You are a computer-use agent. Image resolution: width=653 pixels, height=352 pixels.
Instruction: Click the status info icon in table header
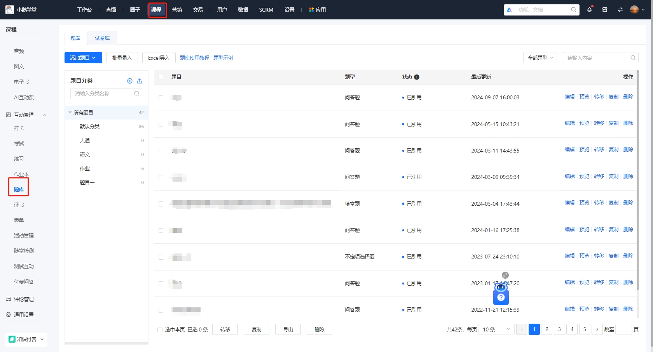pos(417,77)
